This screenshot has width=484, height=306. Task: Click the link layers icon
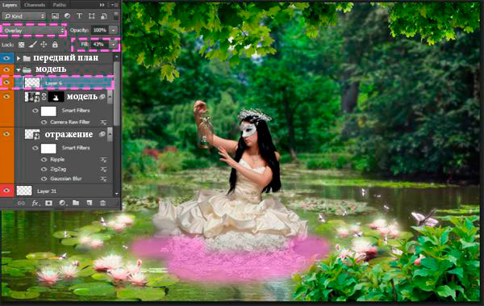[21, 203]
